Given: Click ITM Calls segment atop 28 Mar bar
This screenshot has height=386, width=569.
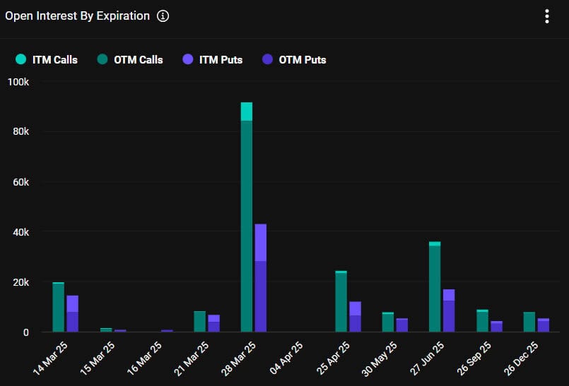Looking at the screenshot, I should pos(247,111).
